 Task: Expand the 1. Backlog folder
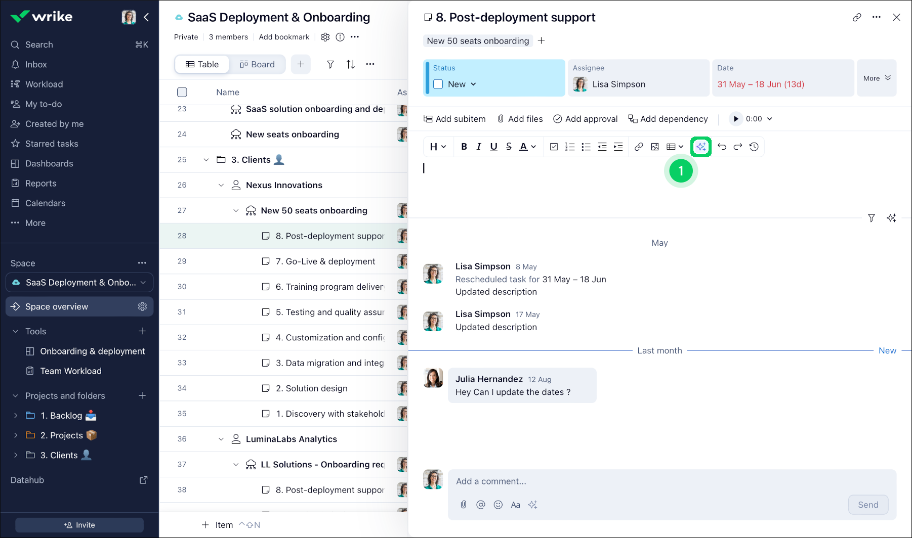(16, 416)
